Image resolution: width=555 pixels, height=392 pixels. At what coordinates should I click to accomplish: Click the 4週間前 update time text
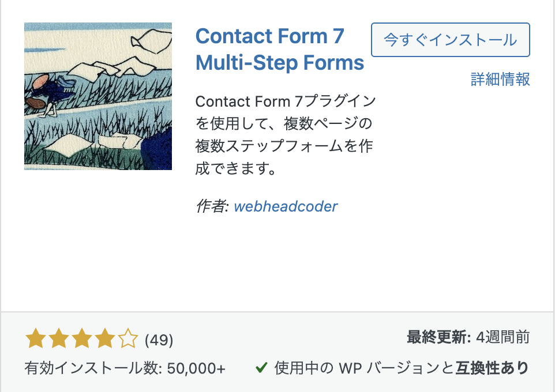[502, 337]
